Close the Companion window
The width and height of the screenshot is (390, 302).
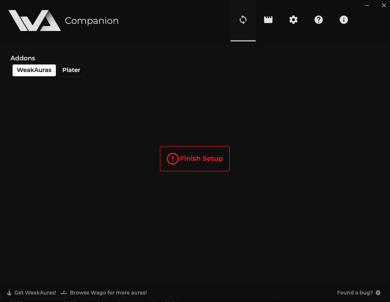384,5
